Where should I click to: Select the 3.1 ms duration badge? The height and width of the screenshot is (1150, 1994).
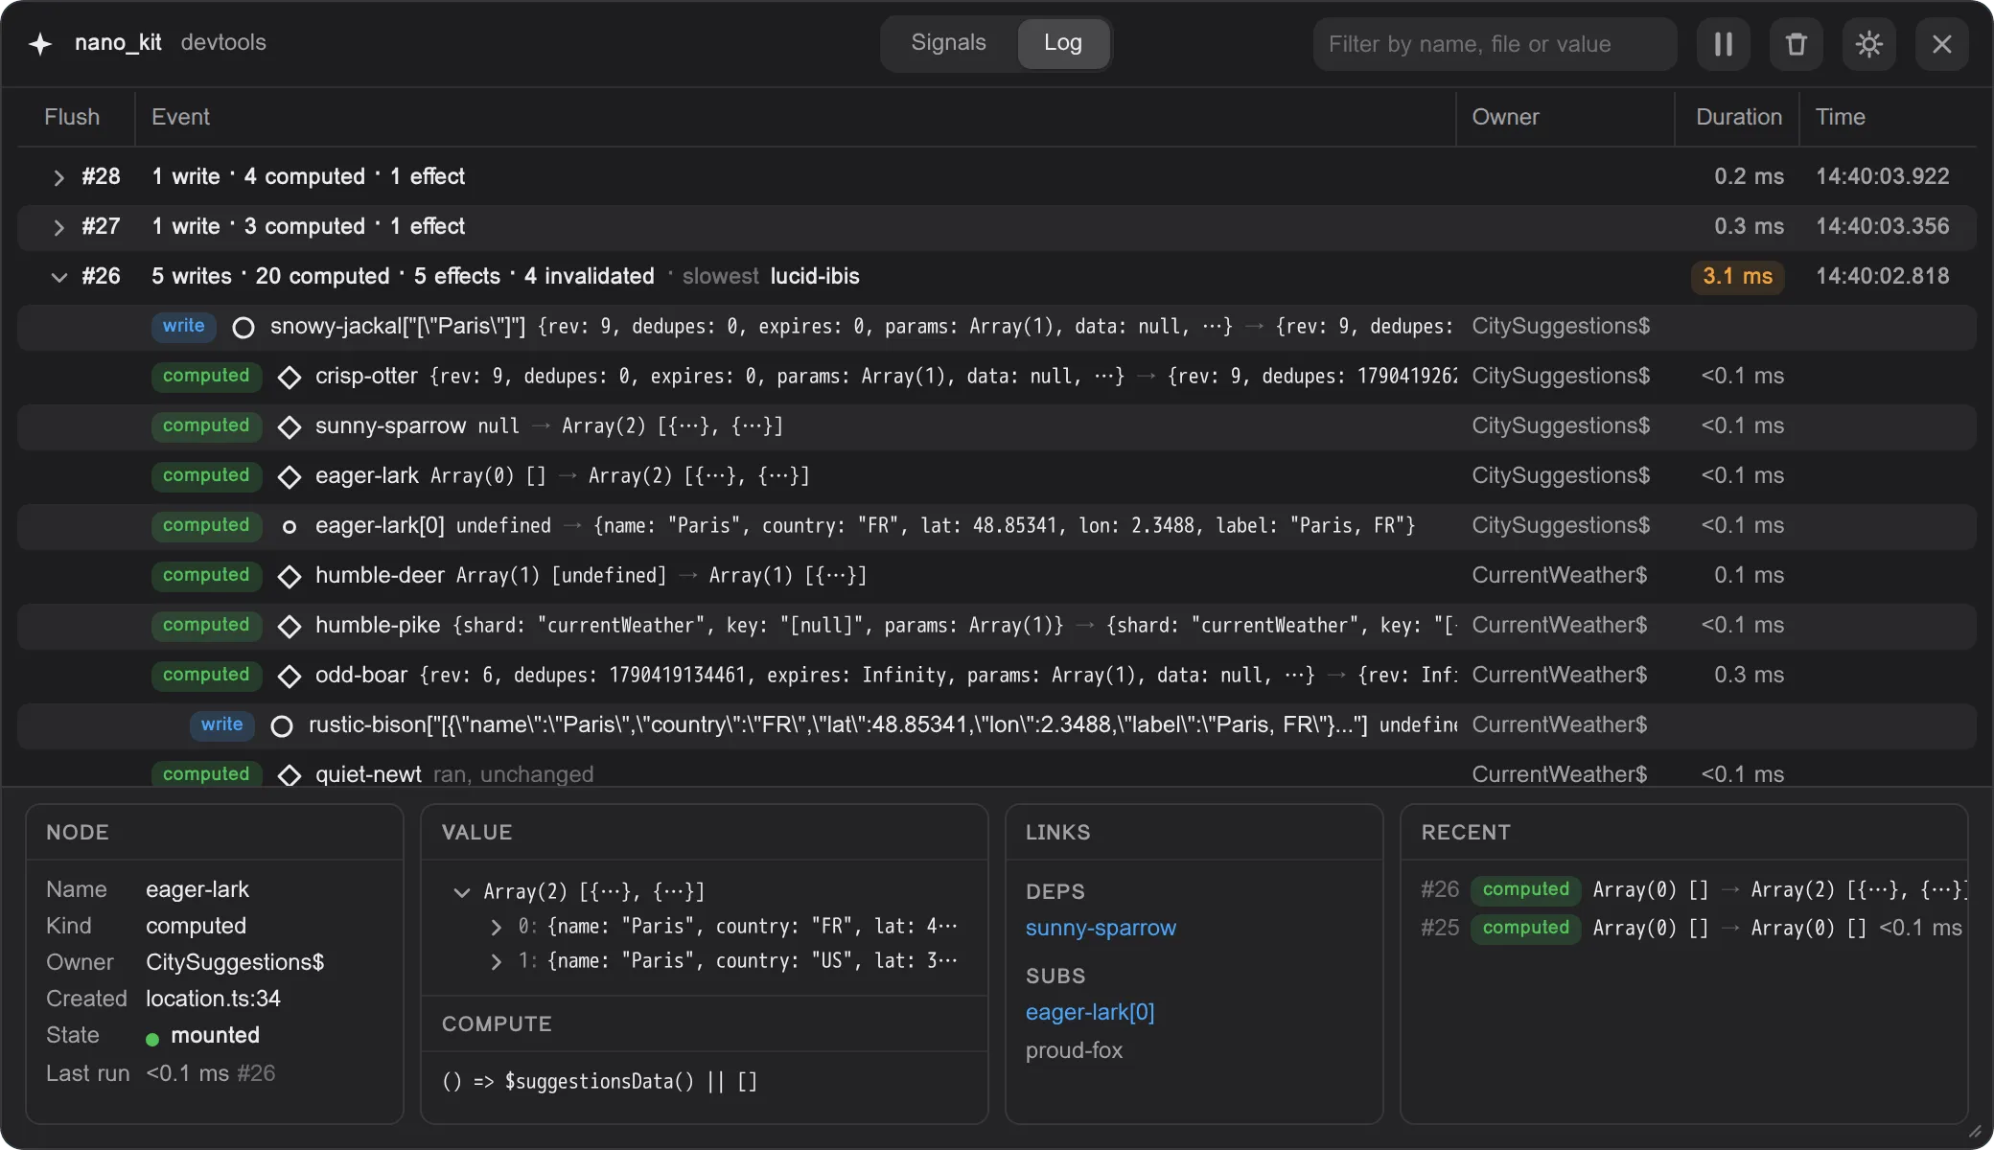1737,276
